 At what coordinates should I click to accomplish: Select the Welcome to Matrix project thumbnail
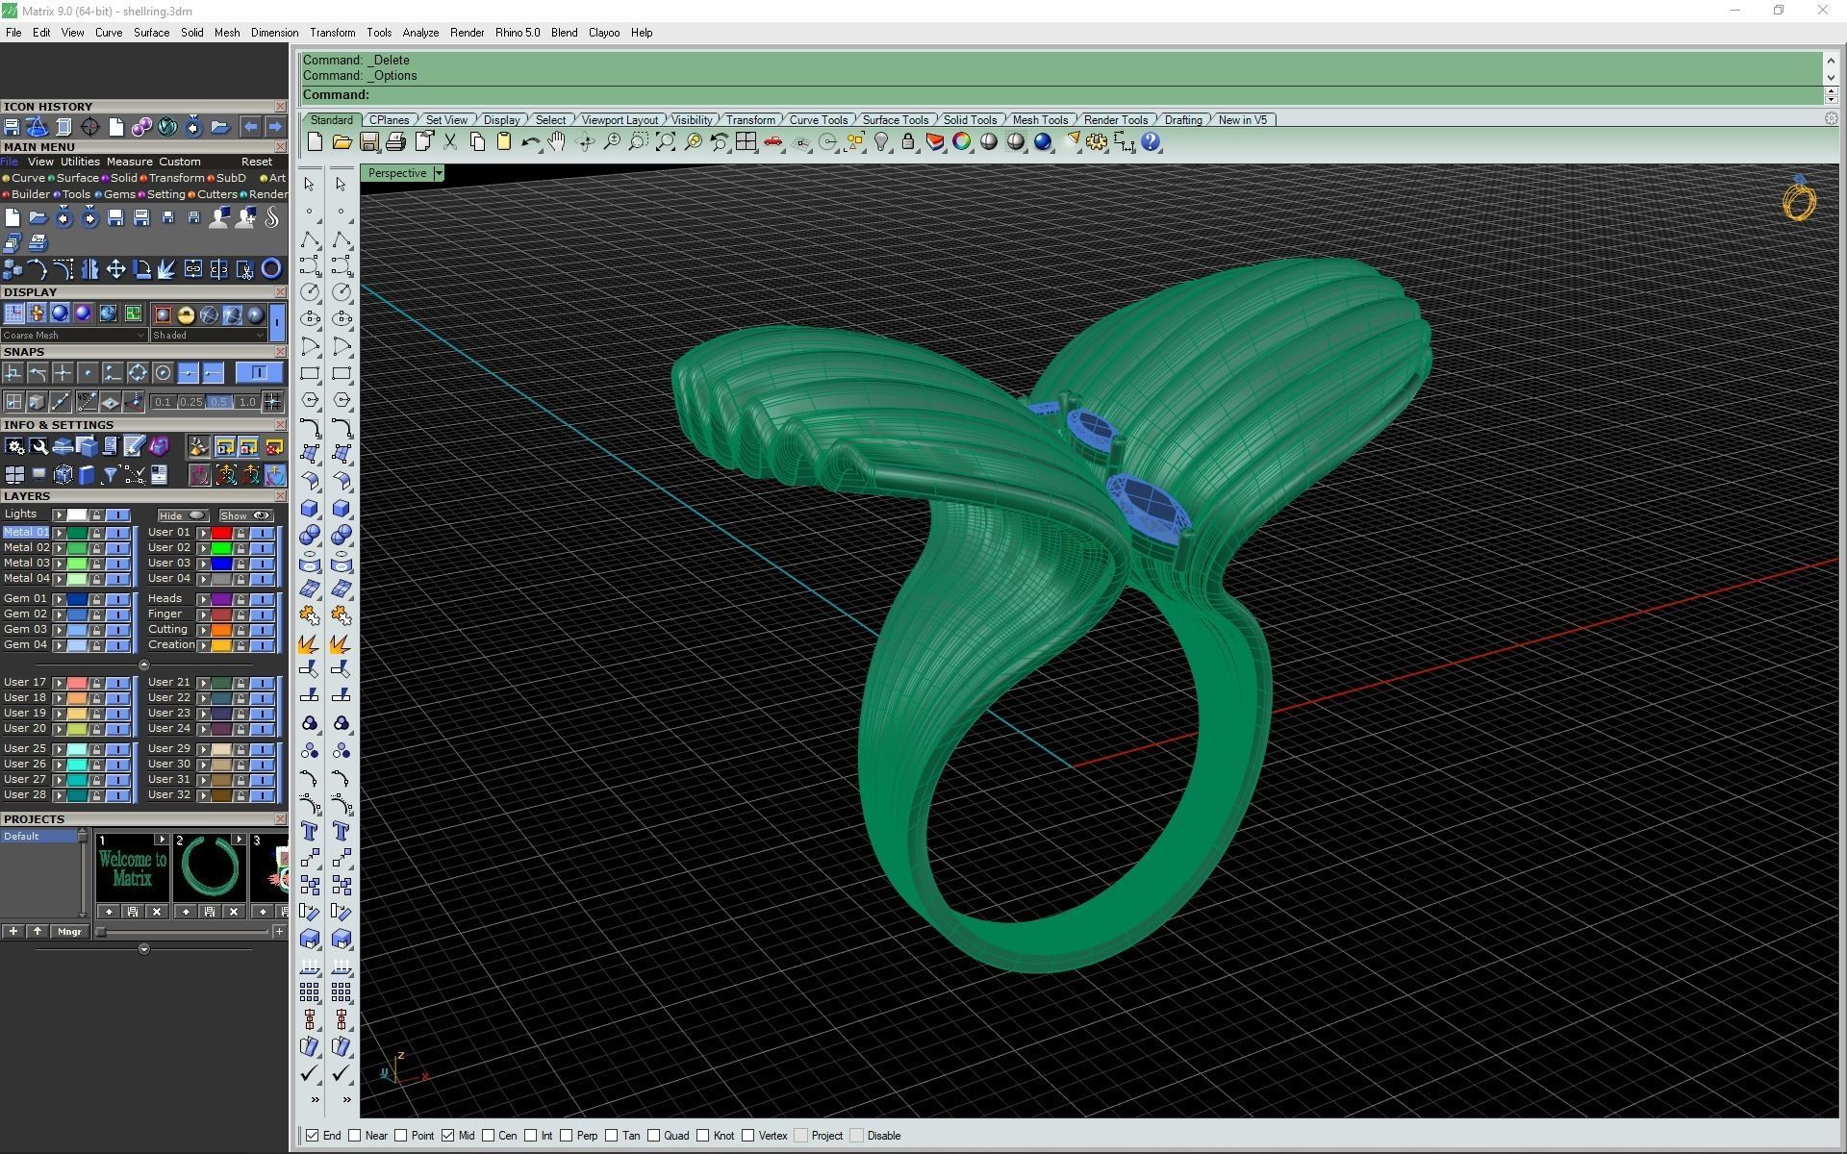(x=132, y=869)
